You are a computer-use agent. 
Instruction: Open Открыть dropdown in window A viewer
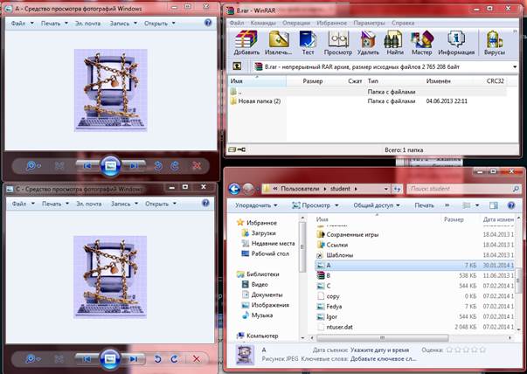point(160,24)
